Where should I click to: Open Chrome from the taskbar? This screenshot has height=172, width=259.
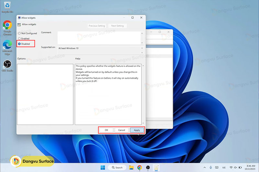(140, 167)
